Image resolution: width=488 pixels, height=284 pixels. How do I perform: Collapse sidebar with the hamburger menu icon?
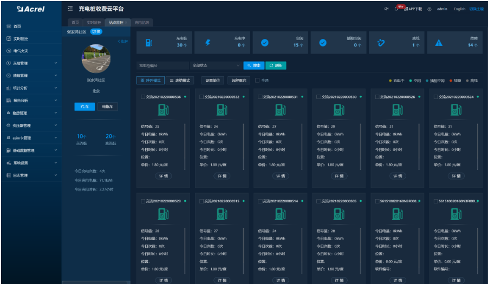70,9
